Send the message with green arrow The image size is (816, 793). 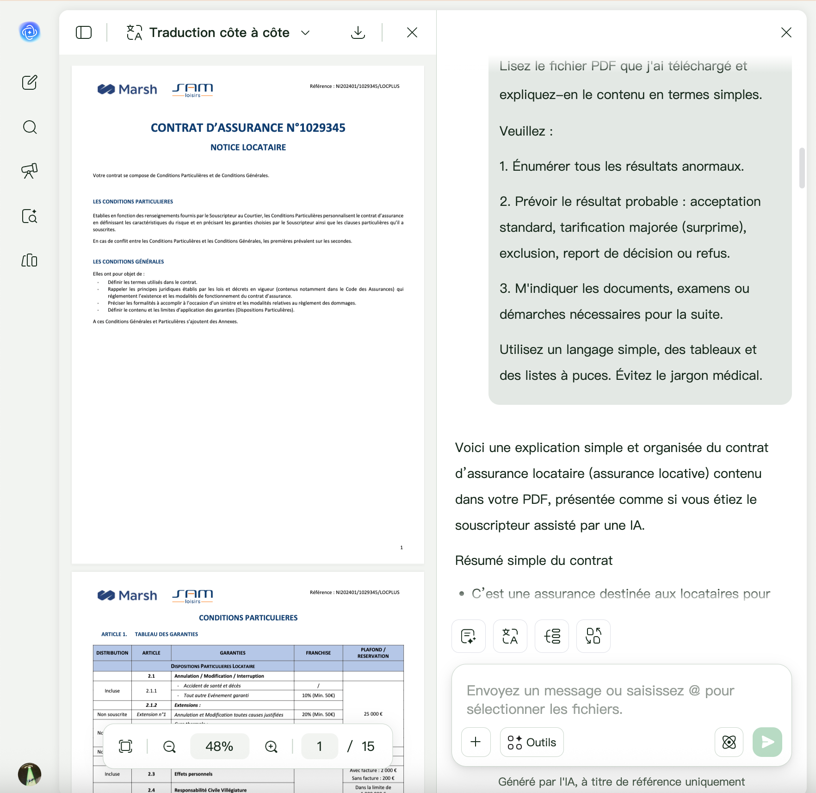click(x=767, y=742)
